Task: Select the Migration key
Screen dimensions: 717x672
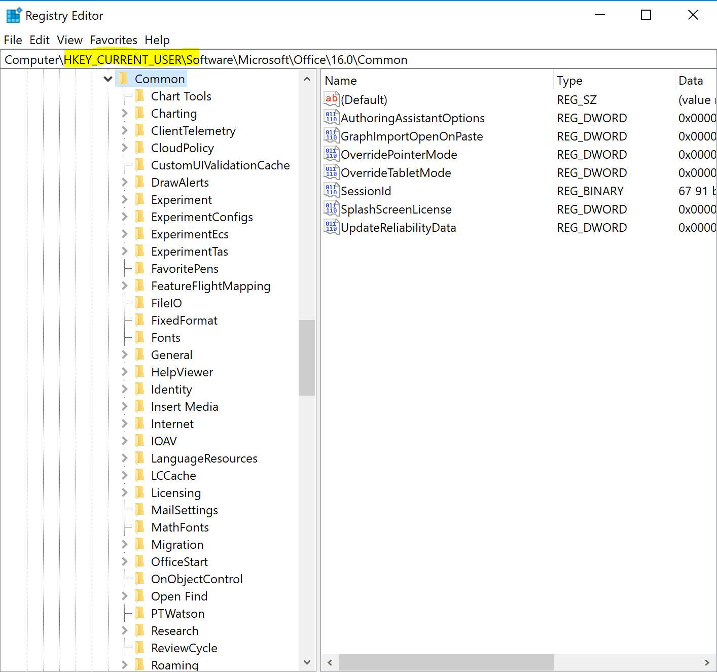Action: (x=177, y=544)
